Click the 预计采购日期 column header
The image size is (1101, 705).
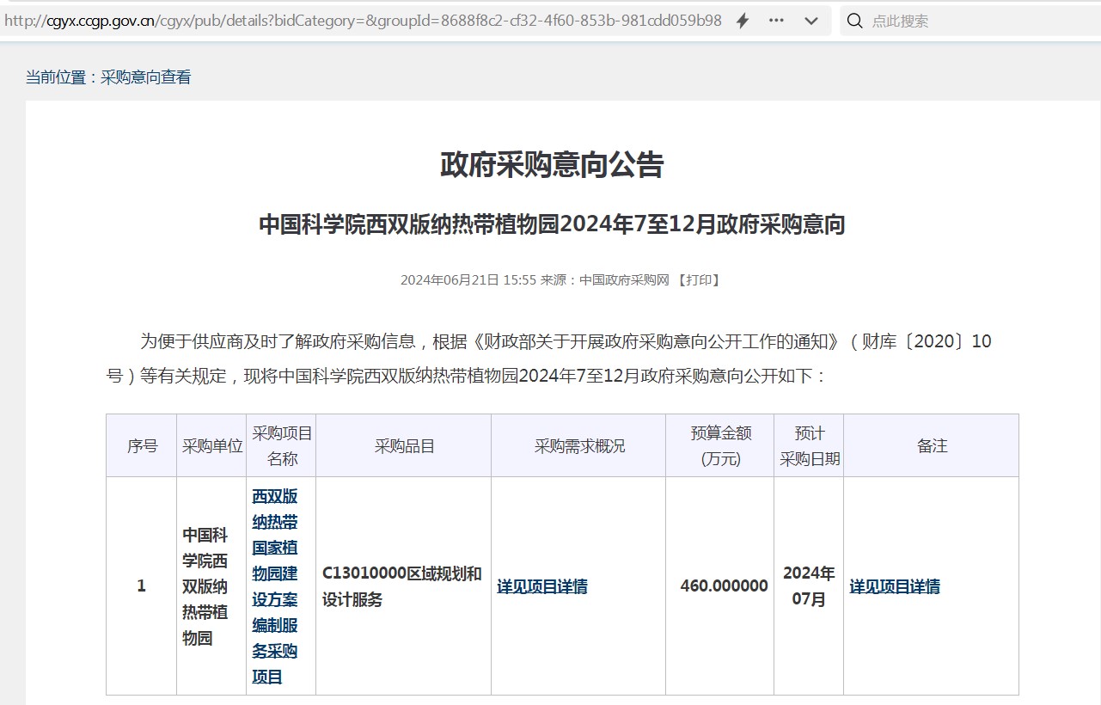(809, 446)
